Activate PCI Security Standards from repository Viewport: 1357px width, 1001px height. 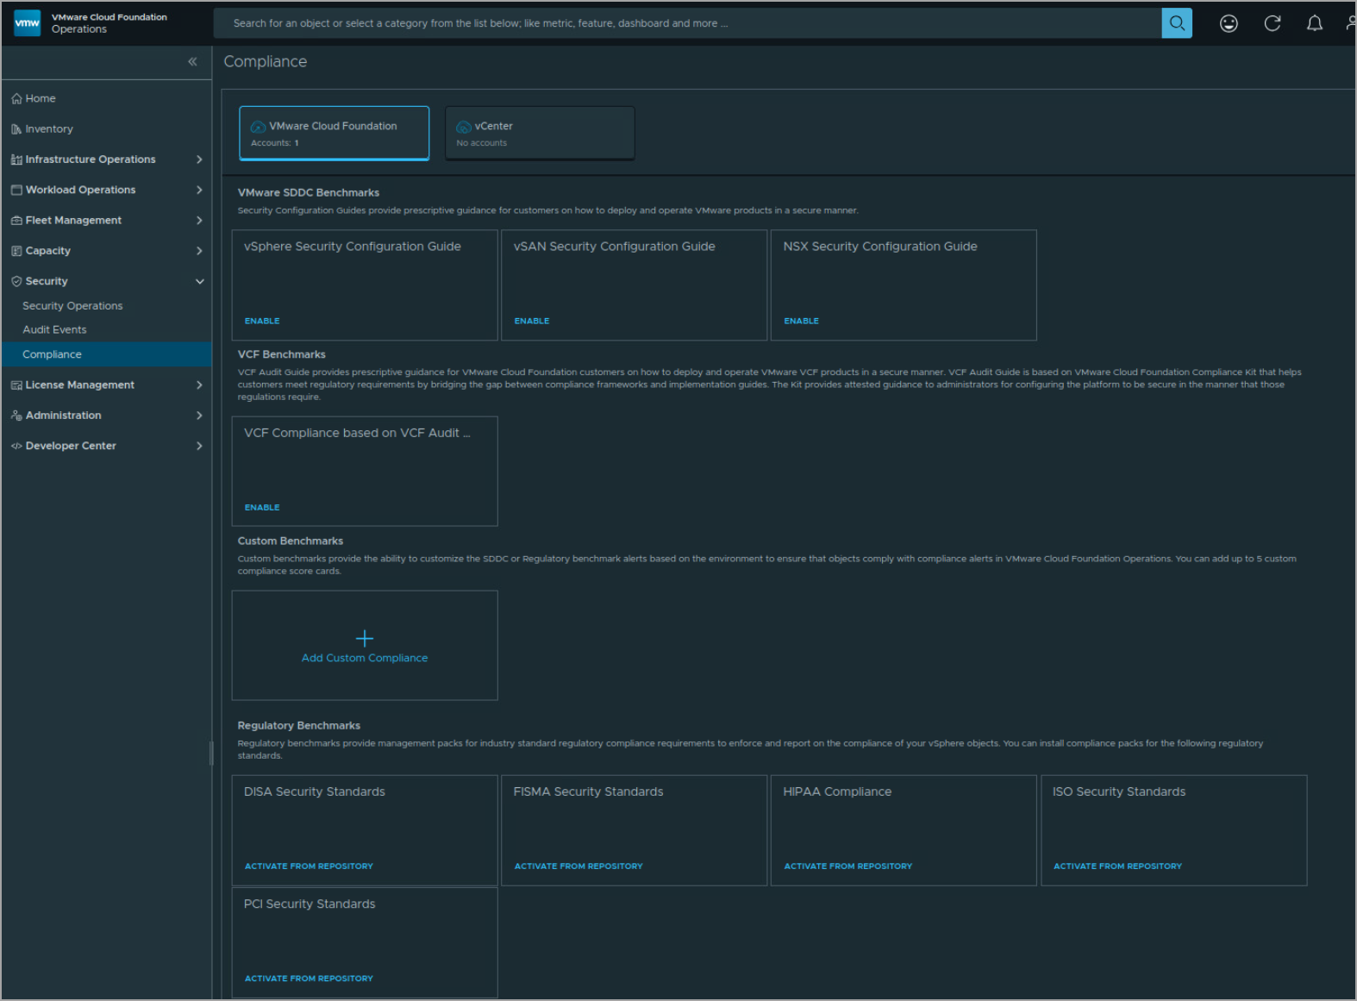click(x=309, y=979)
